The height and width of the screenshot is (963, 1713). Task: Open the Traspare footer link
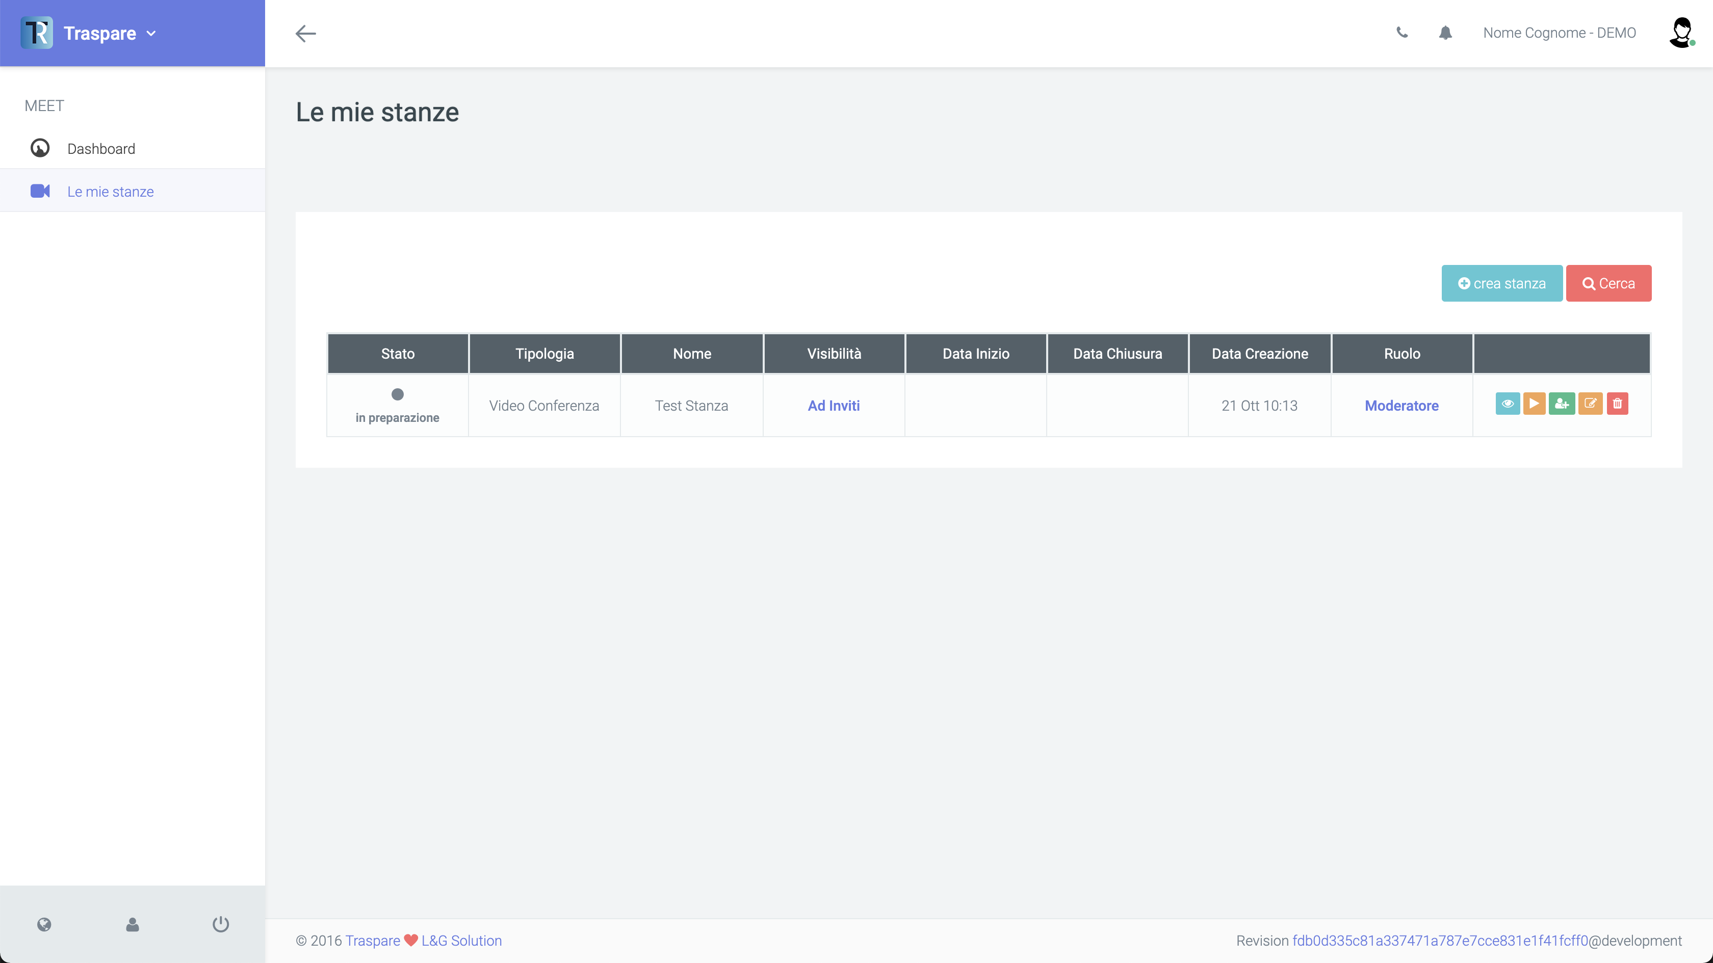coord(372,941)
